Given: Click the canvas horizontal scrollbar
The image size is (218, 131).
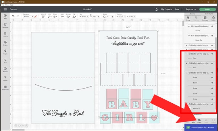Looking at the screenshot, I should click(18, 130).
